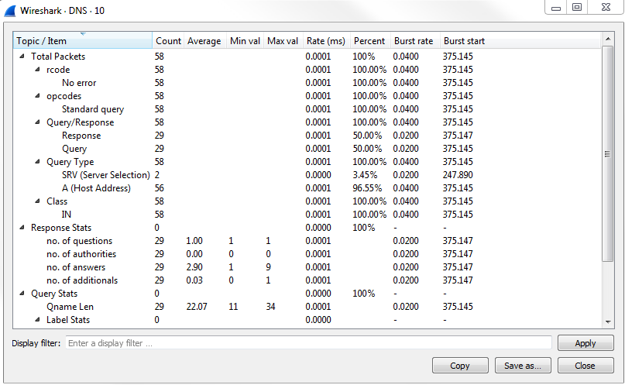Collapse the Query Stats node arrow
The image size is (625, 385).
click(22, 293)
